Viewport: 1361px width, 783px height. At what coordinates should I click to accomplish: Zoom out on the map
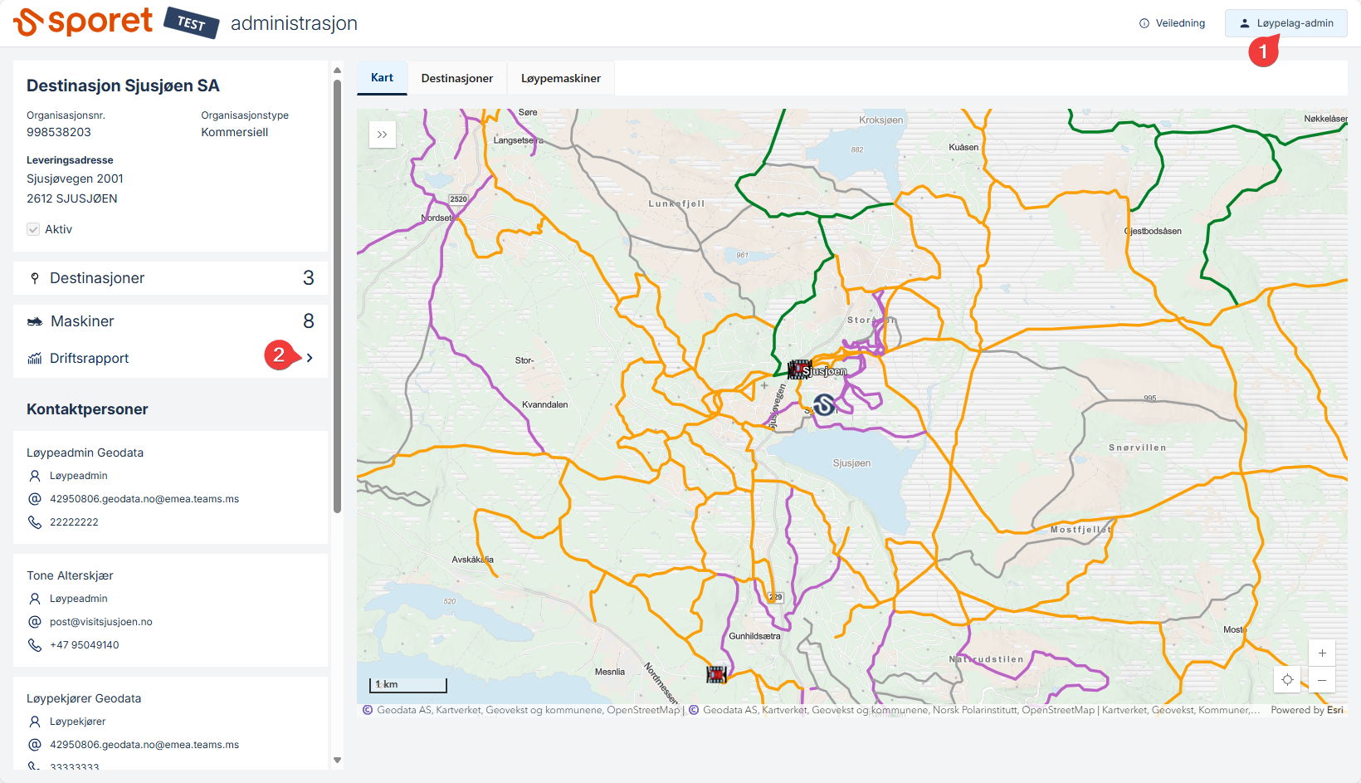(x=1322, y=680)
